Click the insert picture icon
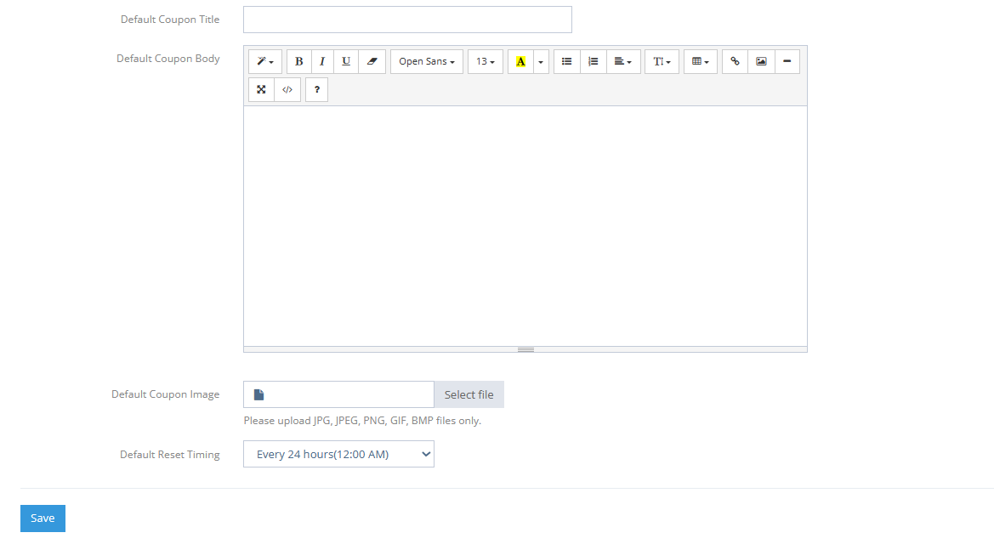Image resolution: width=994 pixels, height=544 pixels. 761,61
